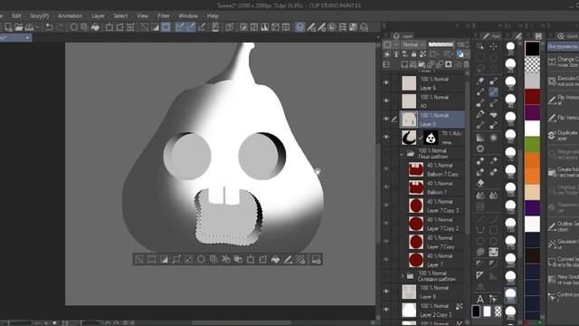This screenshot has height=326, width=579.
Task: Select the Balloon tool in tool palette
Action: pyautogui.click(x=480, y=252)
